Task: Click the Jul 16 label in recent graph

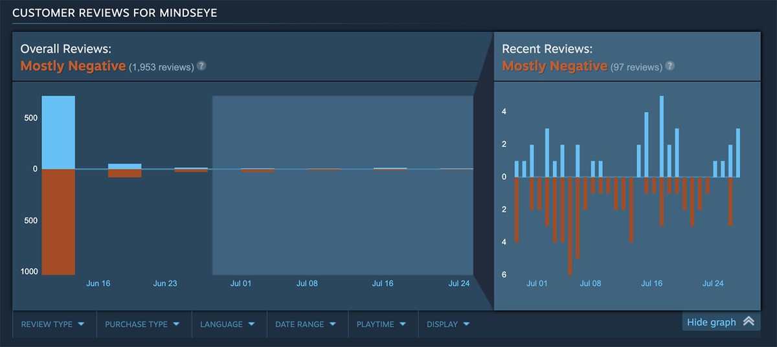Action: coord(652,284)
